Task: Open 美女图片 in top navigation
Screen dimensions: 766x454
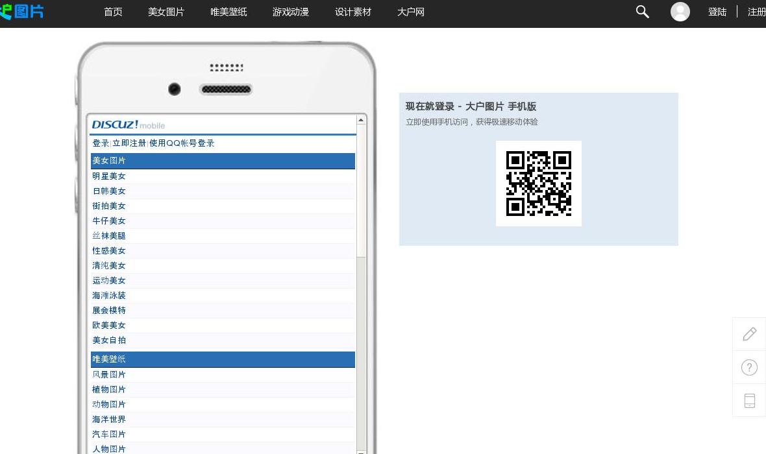Action: click(x=166, y=12)
